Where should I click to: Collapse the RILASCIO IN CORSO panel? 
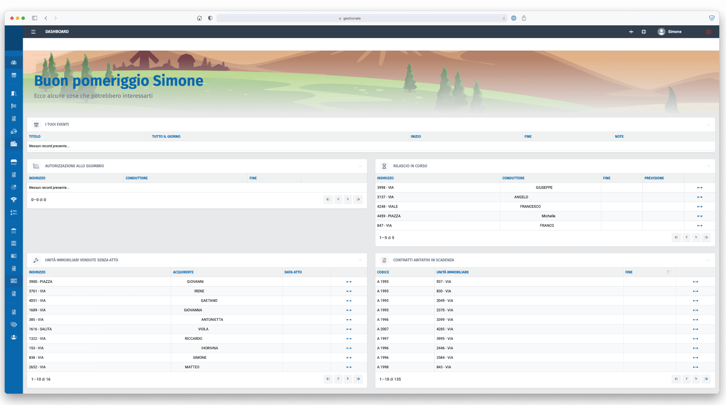click(x=708, y=166)
